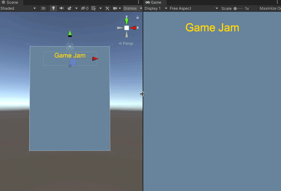Click the green Y axis cone on orientation gizmo

(x=126, y=21)
